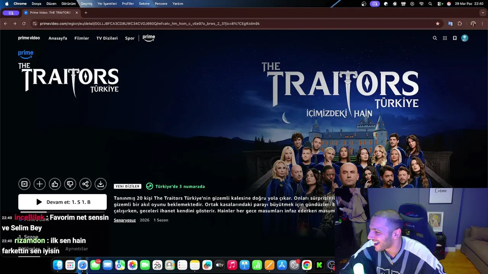Like the show with thumbs up icon
The image size is (488, 274).
click(x=55, y=184)
